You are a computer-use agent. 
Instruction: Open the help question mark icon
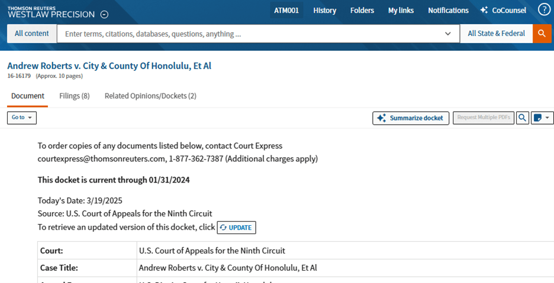544,10
